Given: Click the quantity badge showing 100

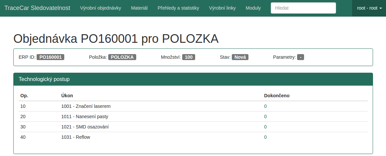Looking at the screenshot, I should point(189,57).
